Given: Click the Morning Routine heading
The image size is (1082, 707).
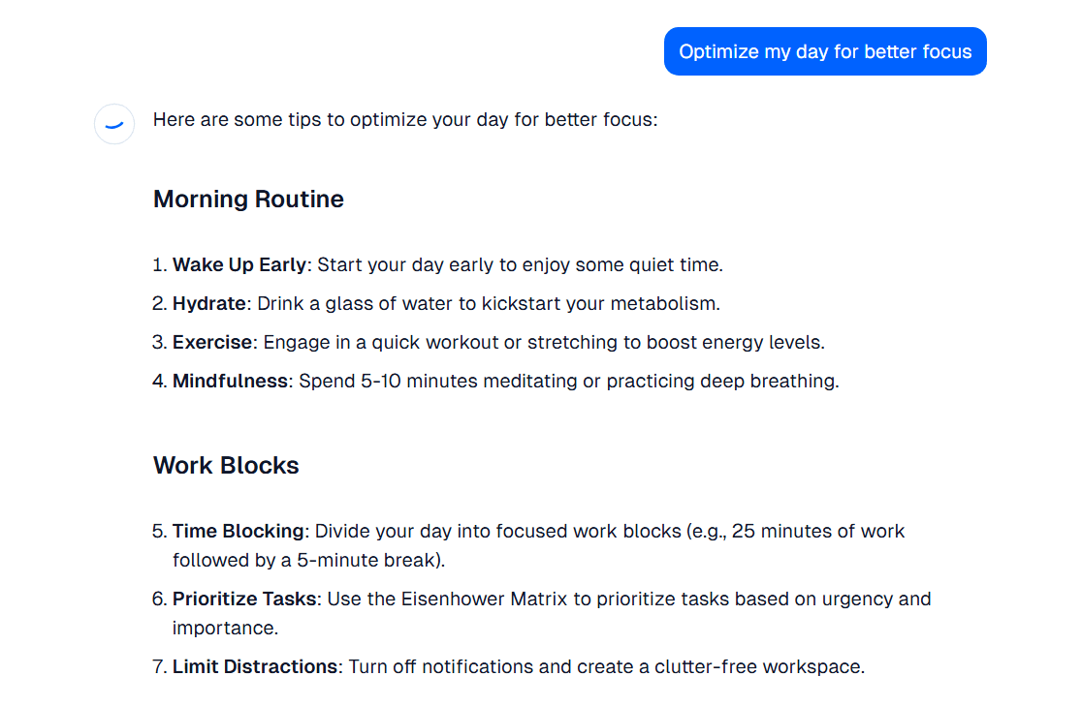Looking at the screenshot, I should point(248,200).
